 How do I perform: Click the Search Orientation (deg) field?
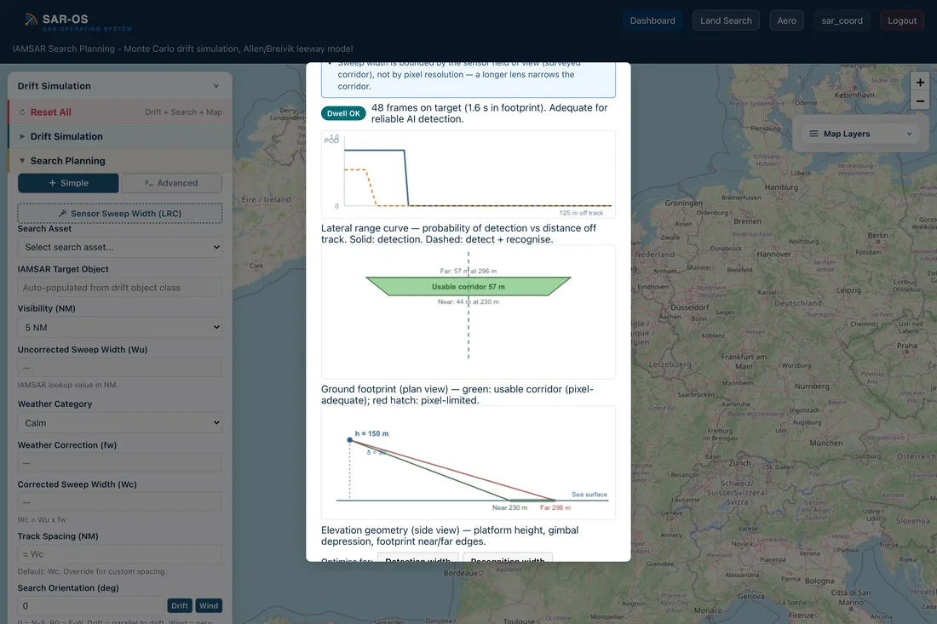pos(91,605)
